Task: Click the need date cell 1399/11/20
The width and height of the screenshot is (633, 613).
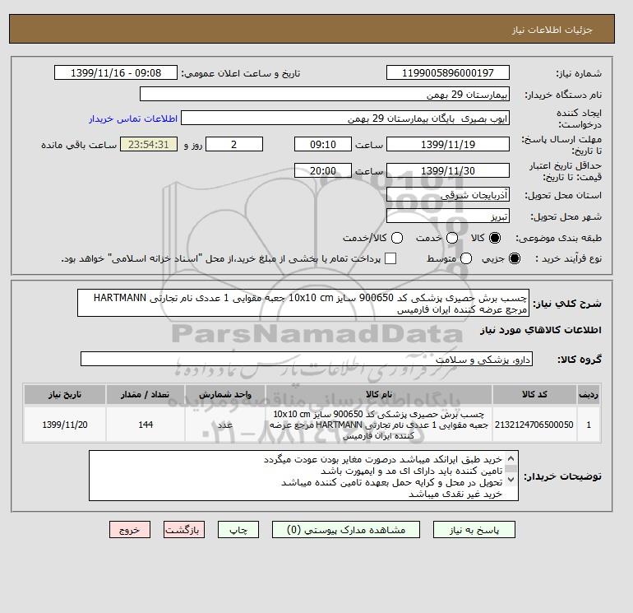Action: (x=65, y=425)
